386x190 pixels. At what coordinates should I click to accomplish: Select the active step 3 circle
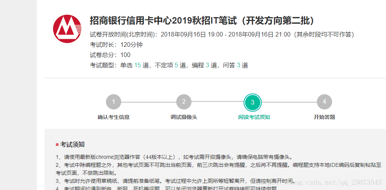[x=253, y=102]
